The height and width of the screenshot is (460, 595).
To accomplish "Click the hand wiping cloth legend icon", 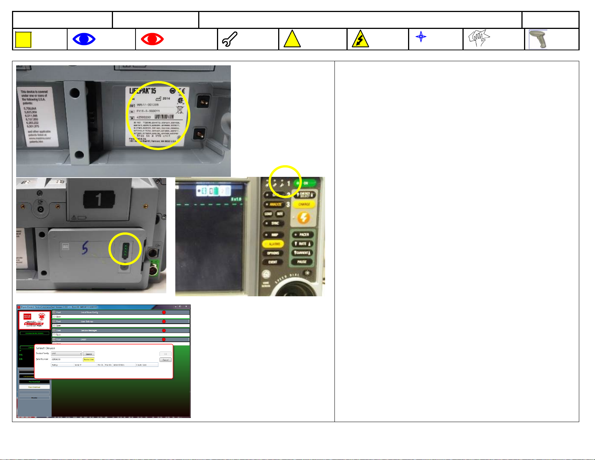I will click(479, 38).
